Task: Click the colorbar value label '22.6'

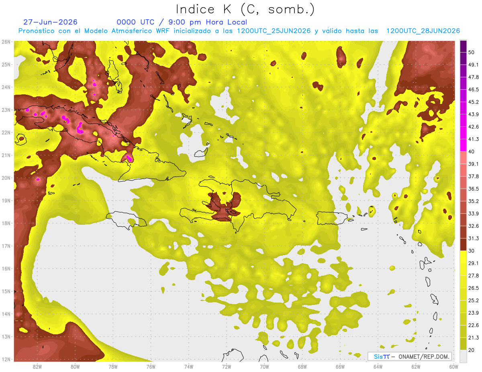Action: coord(474,325)
